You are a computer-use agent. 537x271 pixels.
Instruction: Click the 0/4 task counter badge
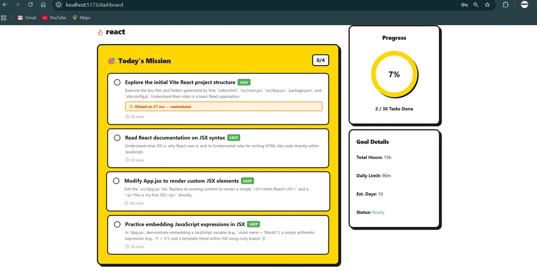(320, 60)
